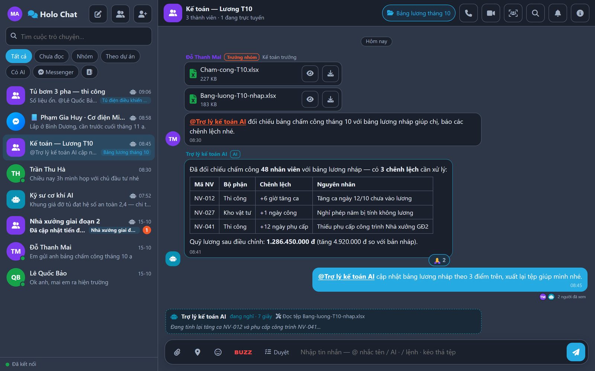Open Lê Quốc Bảo conversation

pyautogui.click(x=79, y=278)
